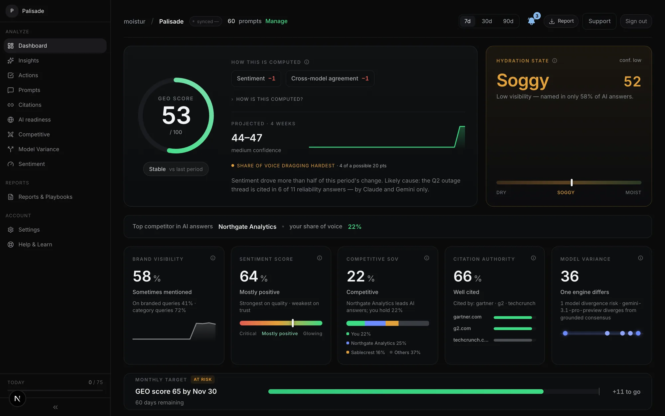This screenshot has width=665, height=416.
Task: Open Reports & Playbooks
Action: point(55,197)
